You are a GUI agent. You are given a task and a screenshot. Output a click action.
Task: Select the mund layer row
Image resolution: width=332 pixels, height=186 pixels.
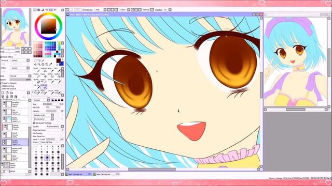coord(15,134)
